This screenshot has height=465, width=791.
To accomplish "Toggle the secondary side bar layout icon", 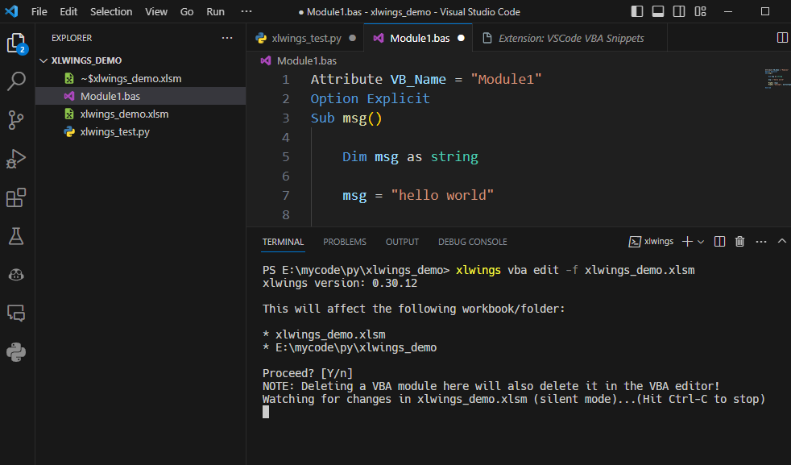I will [x=679, y=11].
